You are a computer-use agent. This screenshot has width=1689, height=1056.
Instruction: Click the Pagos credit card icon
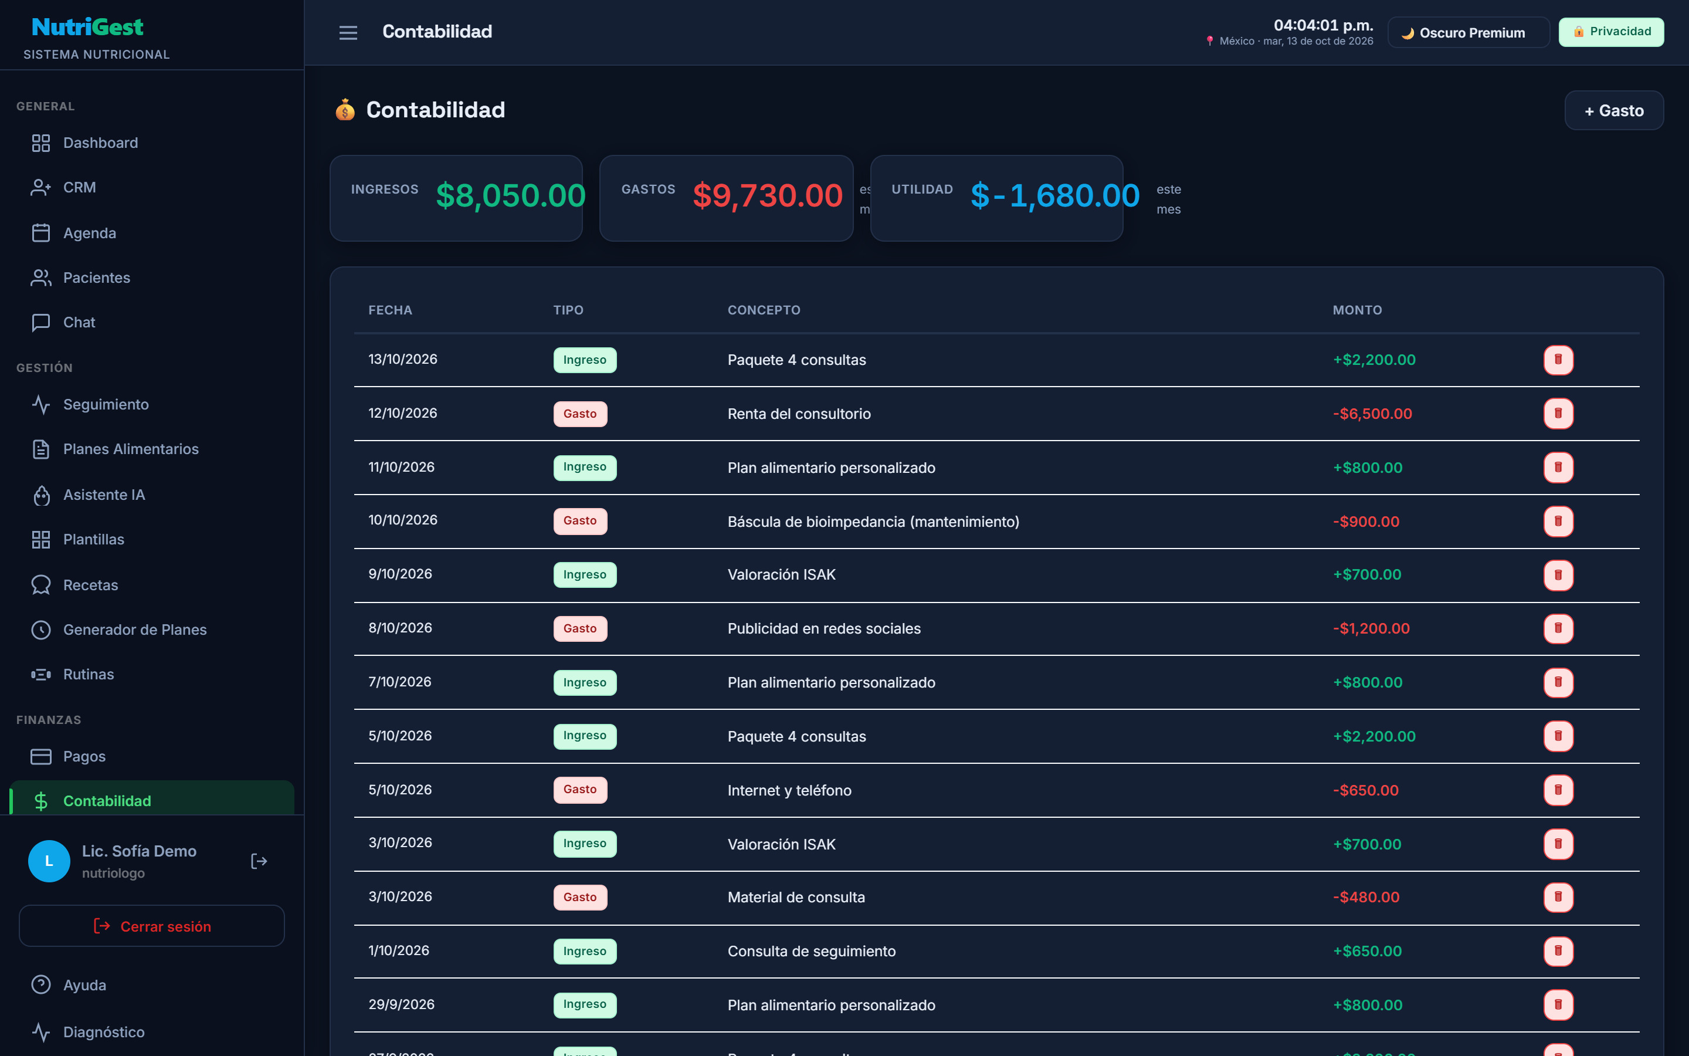40,756
